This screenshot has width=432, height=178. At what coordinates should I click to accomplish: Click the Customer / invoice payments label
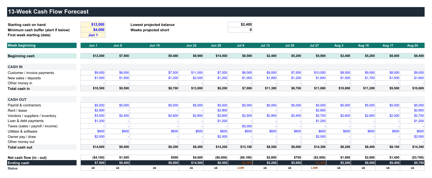[31, 73]
